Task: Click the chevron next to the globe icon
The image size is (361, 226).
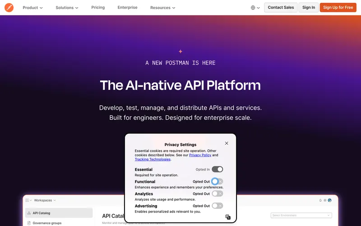Action: click(258, 8)
